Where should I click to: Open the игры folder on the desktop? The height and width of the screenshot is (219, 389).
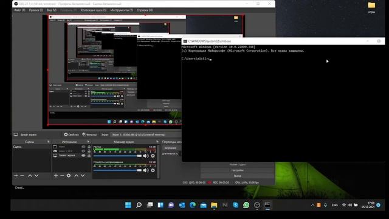tap(371, 7)
